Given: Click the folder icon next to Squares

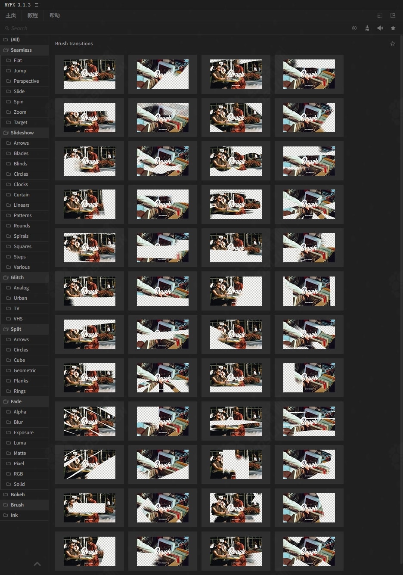Looking at the screenshot, I should [x=9, y=246].
